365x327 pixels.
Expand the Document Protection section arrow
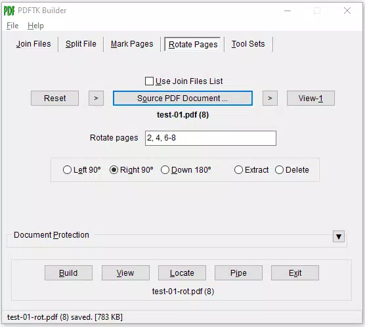coord(339,236)
